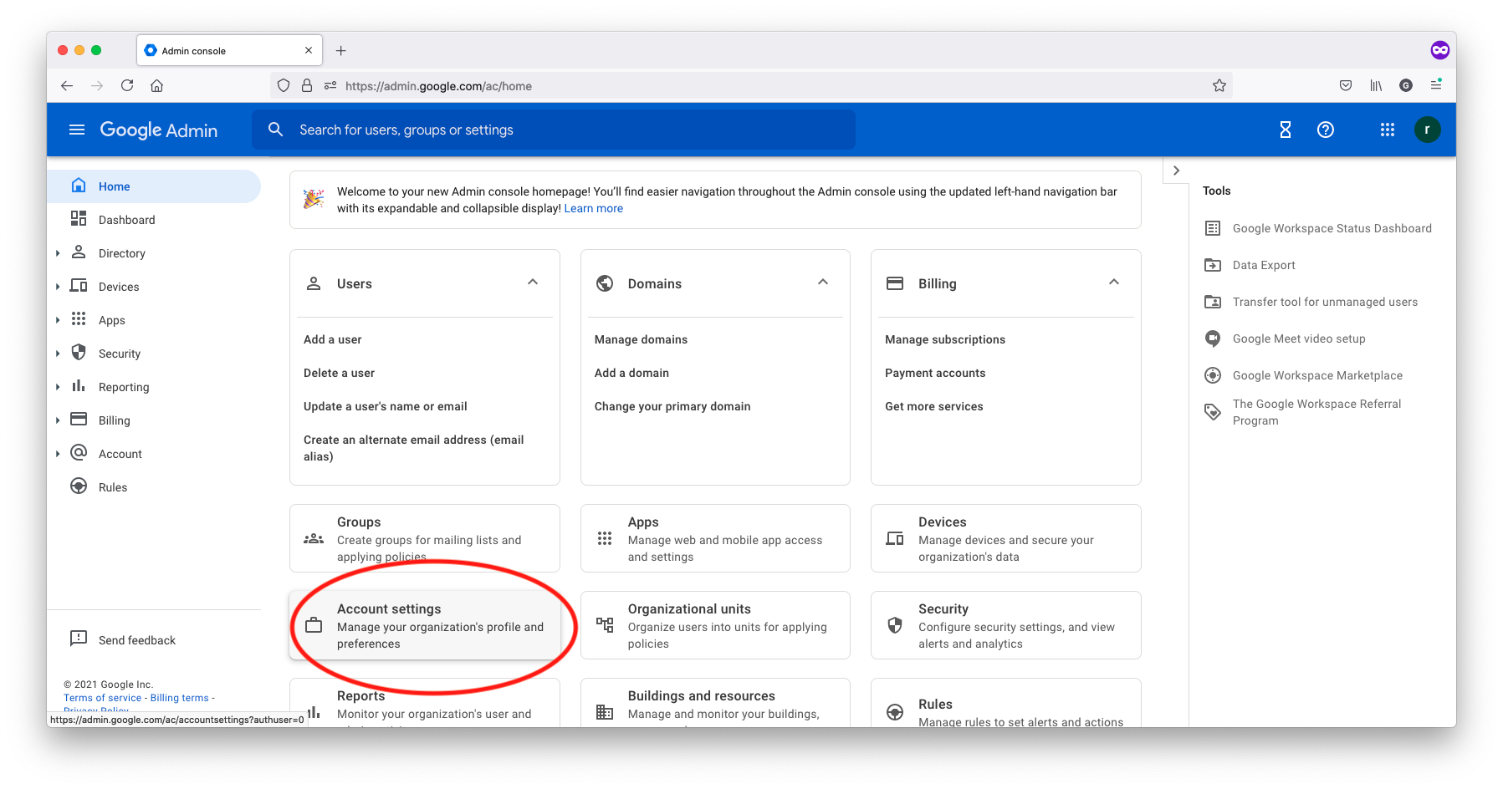Collapse the Billing card chevron
This screenshot has height=789, width=1503.
(x=1114, y=283)
